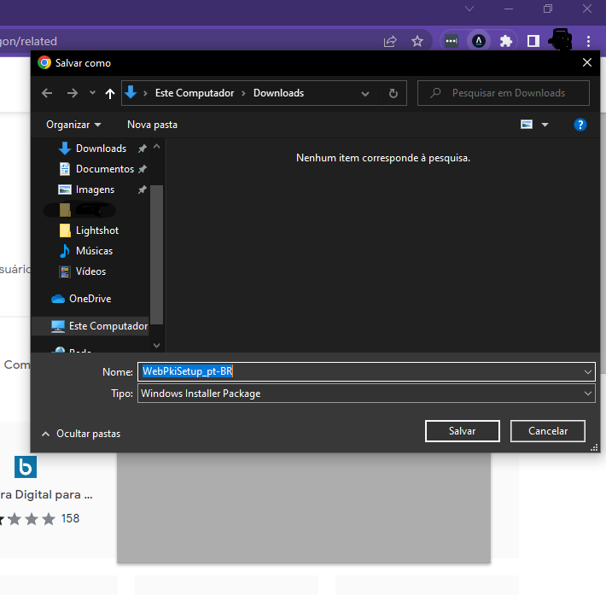Expand address bar history dropdown
The image size is (606, 595).
click(364, 94)
